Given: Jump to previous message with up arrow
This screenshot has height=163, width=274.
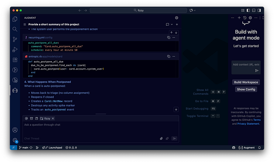Looking at the screenshot, I should 171,33.
